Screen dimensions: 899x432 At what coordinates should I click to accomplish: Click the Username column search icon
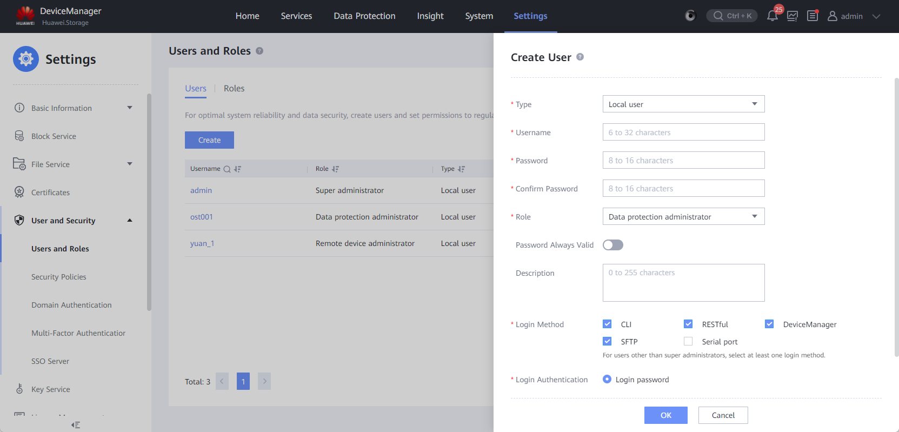coord(227,169)
